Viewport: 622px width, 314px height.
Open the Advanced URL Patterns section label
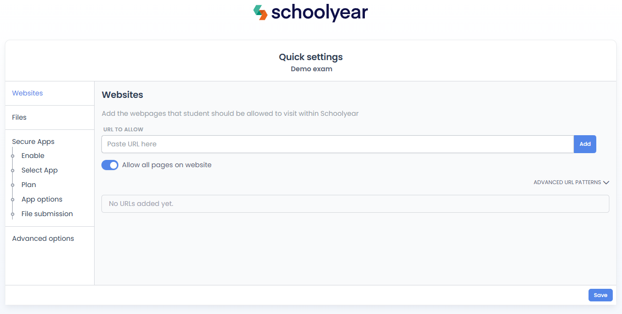tap(567, 183)
